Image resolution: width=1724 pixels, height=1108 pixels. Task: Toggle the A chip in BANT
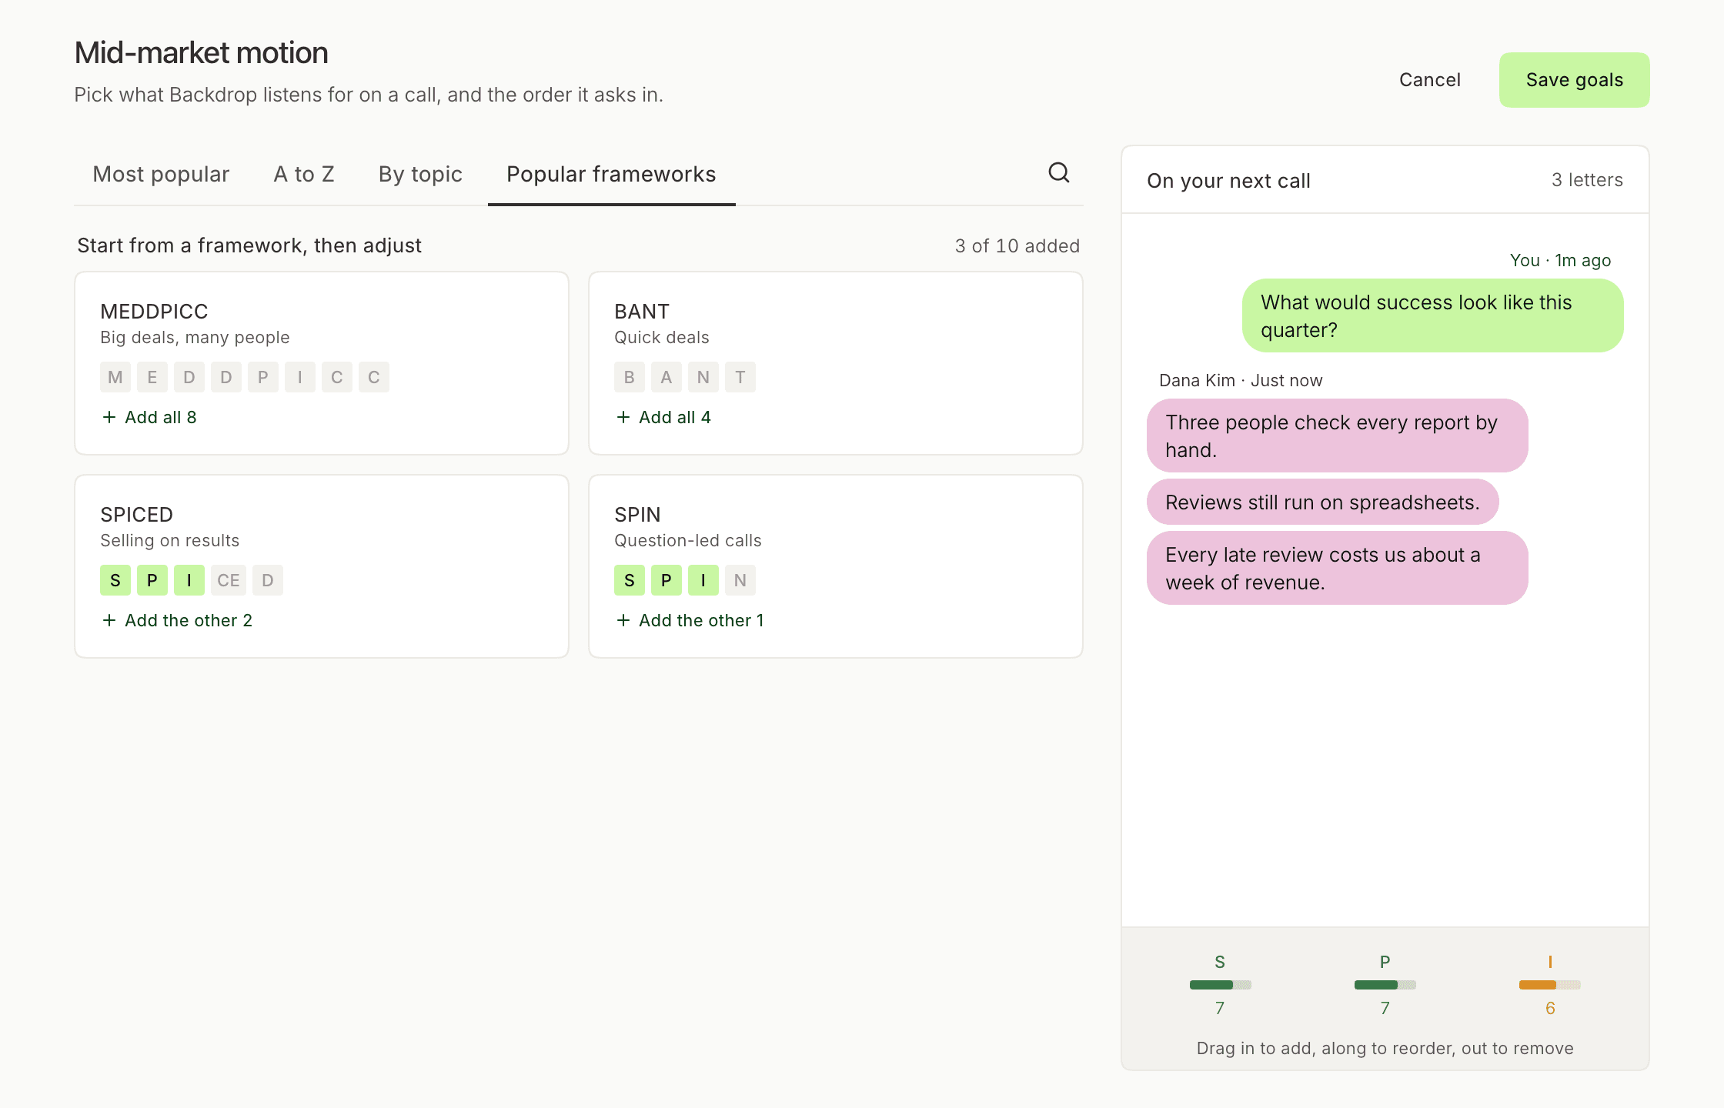[x=667, y=377]
